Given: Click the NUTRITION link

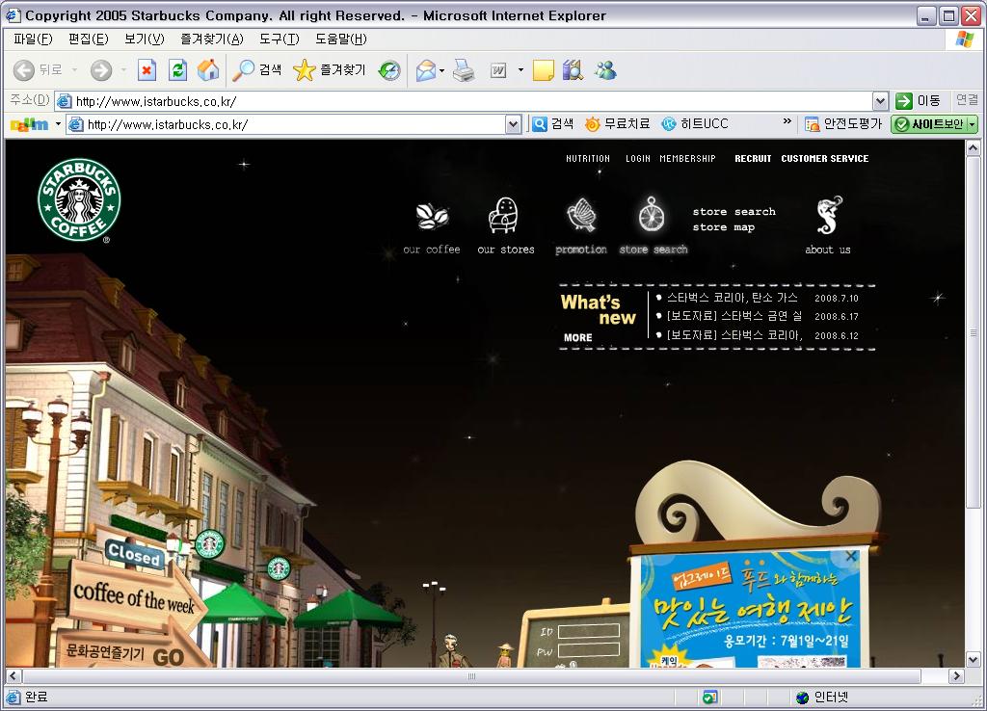Looking at the screenshot, I should coord(588,159).
